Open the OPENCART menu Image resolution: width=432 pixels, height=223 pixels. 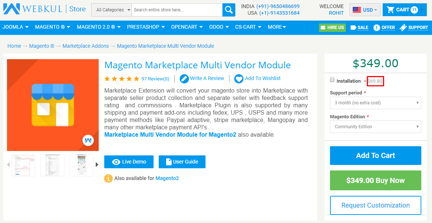[187, 27]
